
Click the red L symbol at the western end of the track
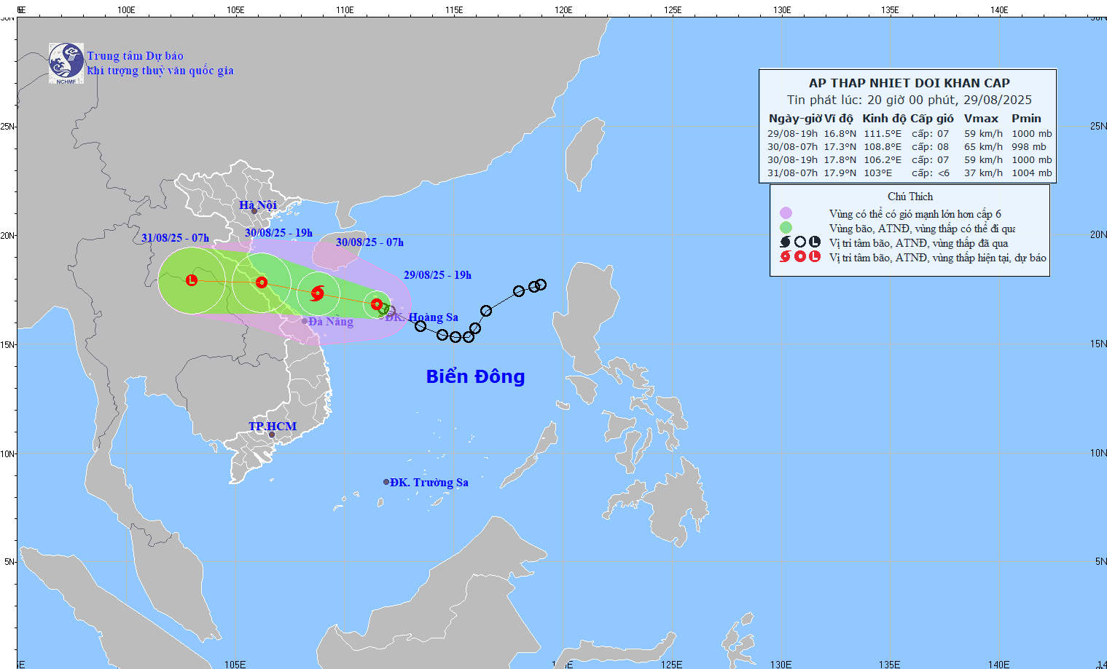(191, 280)
